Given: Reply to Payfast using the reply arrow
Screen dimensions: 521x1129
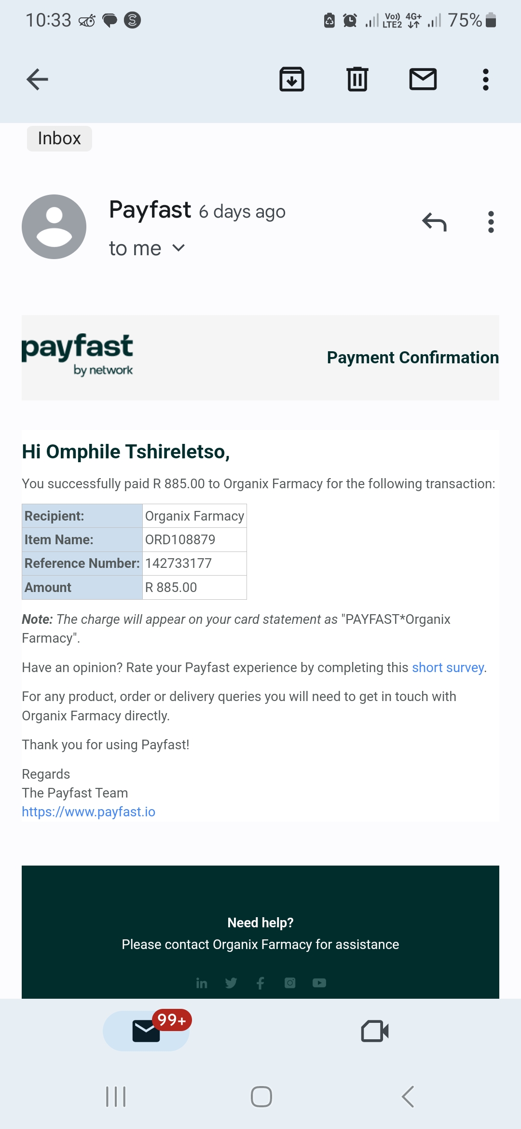Looking at the screenshot, I should pyautogui.click(x=434, y=222).
